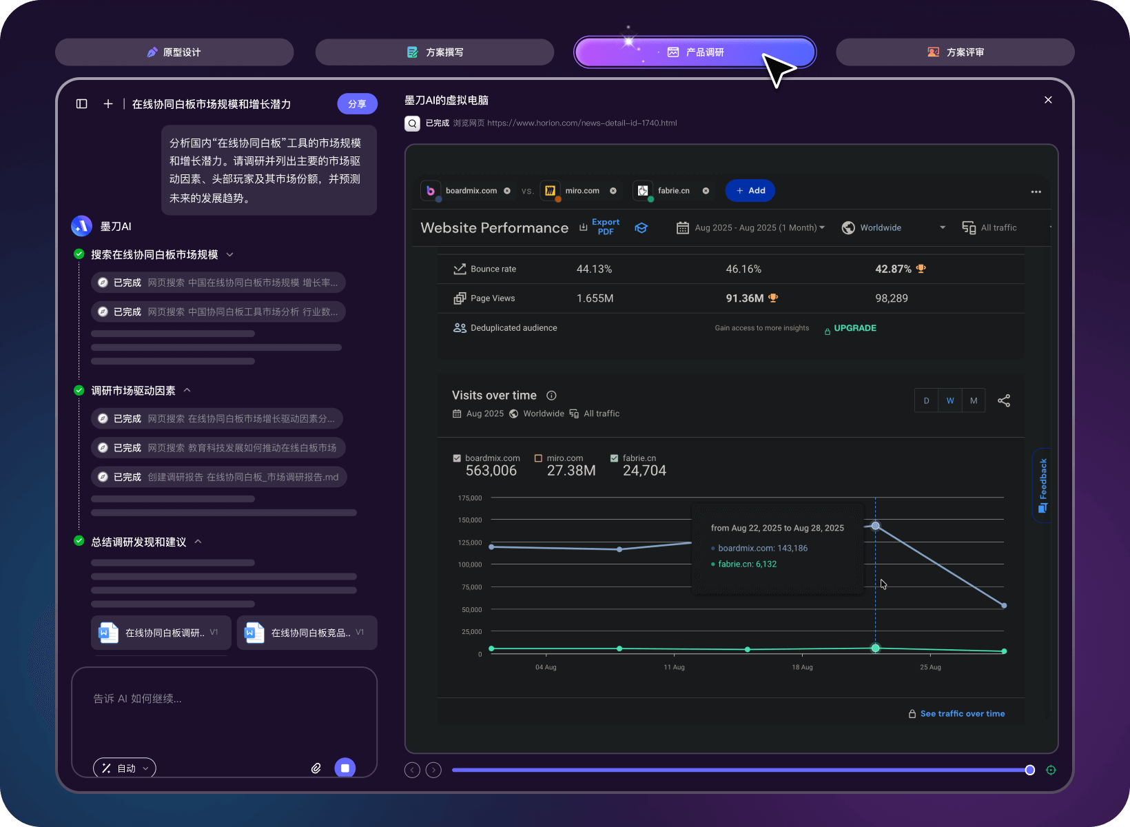The height and width of the screenshot is (827, 1130).
Task: Toggle the sidebar panel icon
Action: point(81,104)
